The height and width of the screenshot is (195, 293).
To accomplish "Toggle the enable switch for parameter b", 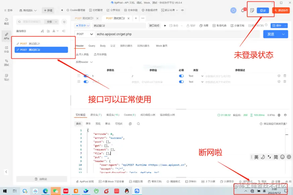I will click(86, 76).
